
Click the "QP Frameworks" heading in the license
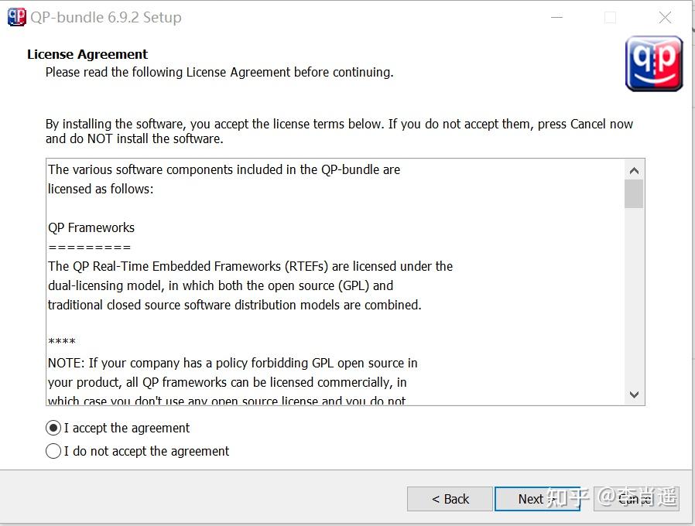(91, 227)
